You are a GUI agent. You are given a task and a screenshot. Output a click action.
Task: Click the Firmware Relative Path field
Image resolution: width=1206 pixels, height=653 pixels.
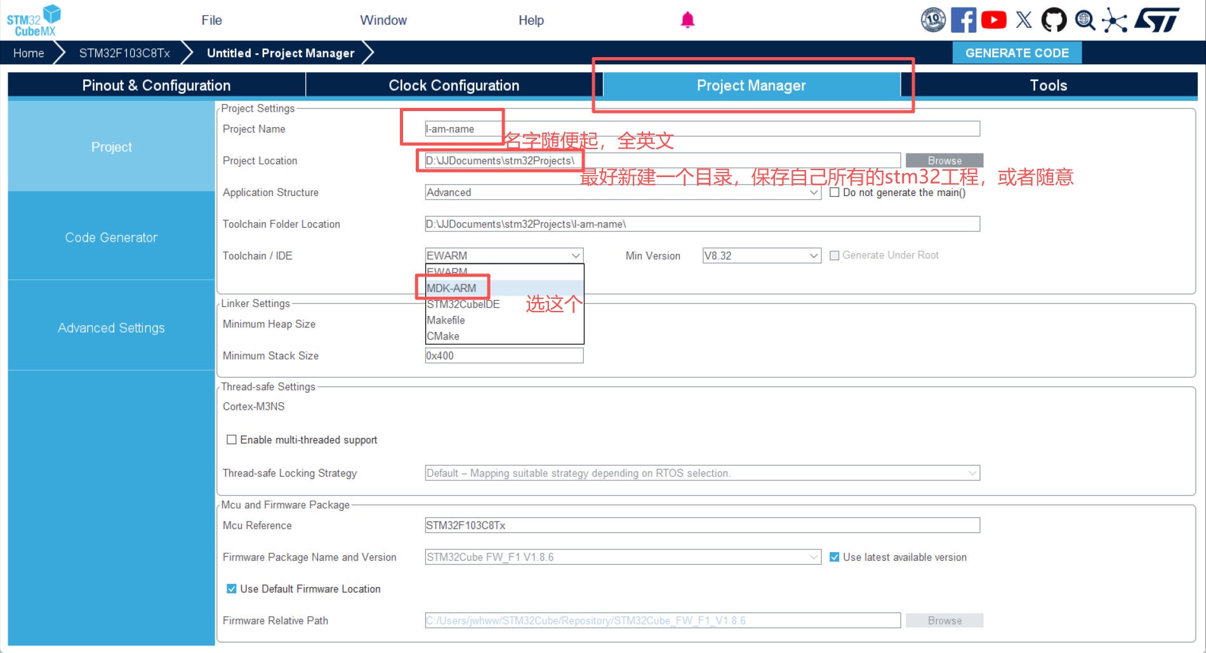click(x=663, y=621)
